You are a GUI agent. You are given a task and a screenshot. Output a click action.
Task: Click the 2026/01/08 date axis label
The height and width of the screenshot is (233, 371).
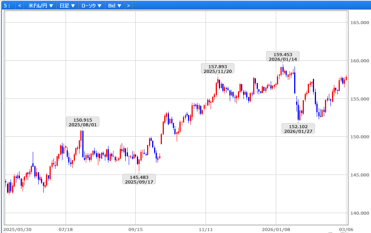point(276,229)
